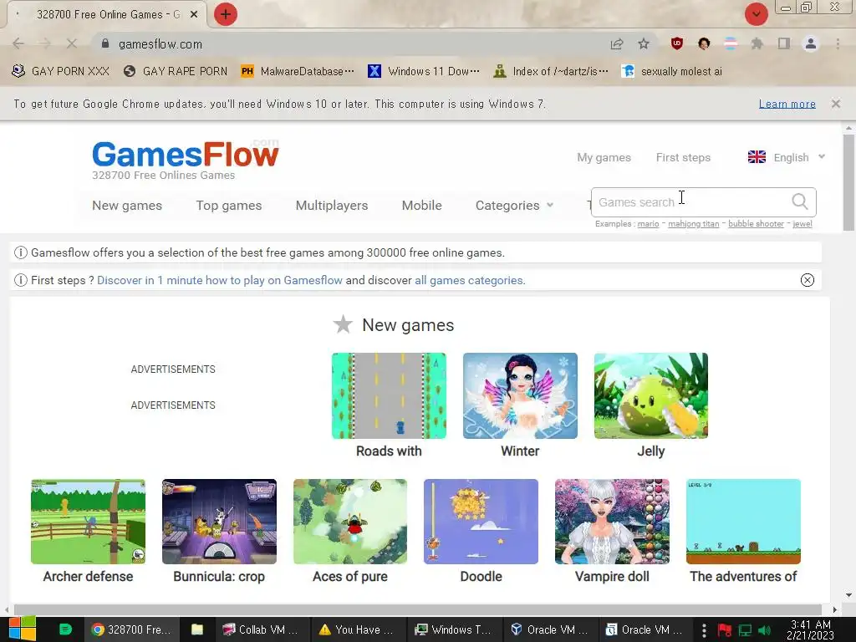Screen dimensions: 856x642
Task: Go back with the browser back arrow
Action: 18,43
